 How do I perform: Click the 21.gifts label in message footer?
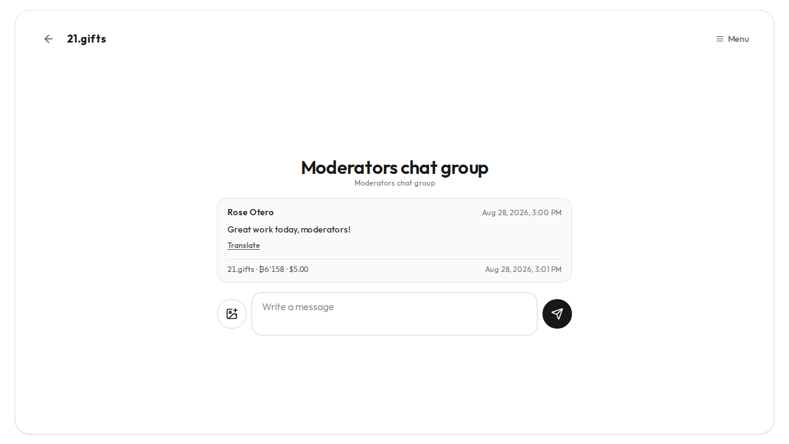coord(240,269)
